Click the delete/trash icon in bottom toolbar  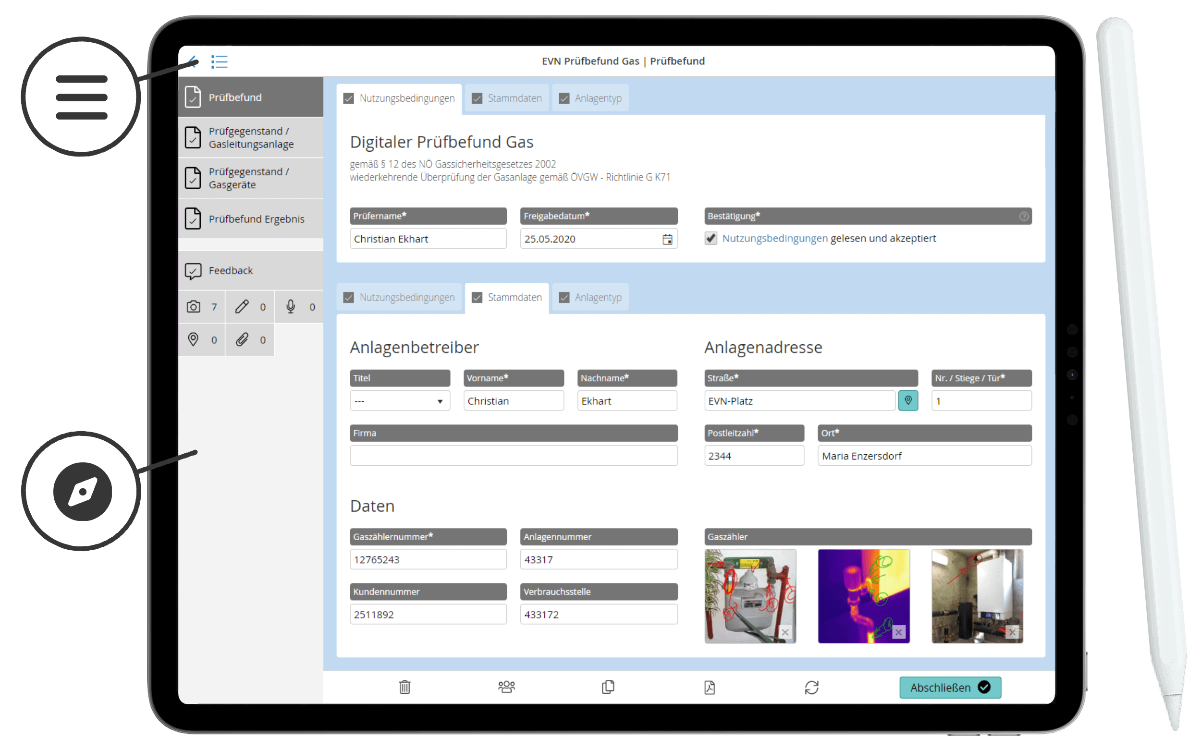pyautogui.click(x=404, y=688)
